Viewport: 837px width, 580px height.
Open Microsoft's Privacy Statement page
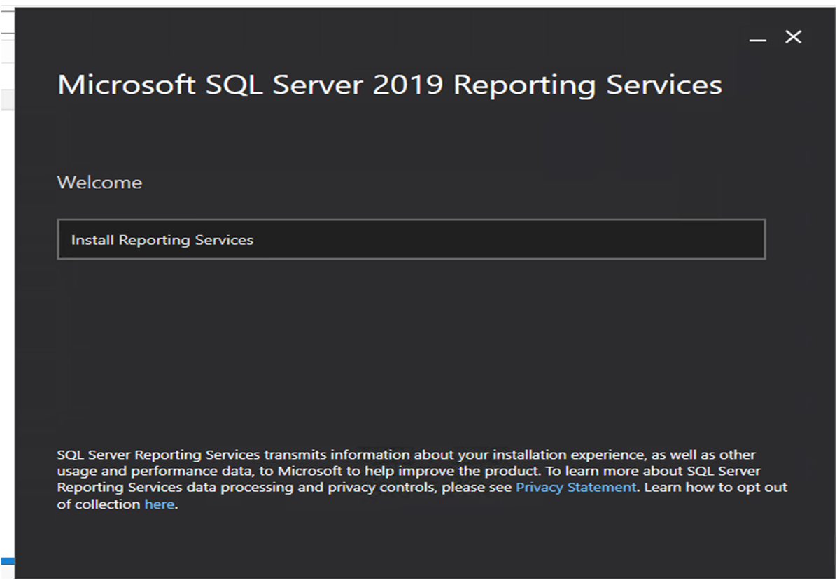[x=574, y=487]
